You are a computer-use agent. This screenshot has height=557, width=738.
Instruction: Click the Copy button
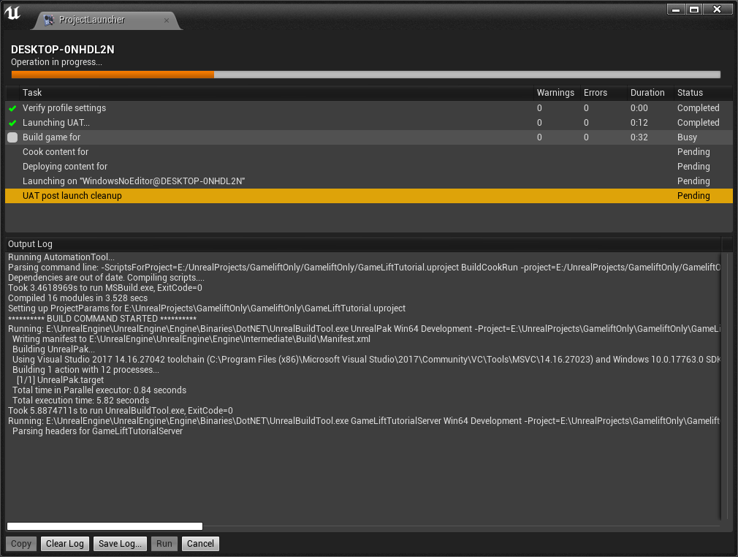(21, 544)
